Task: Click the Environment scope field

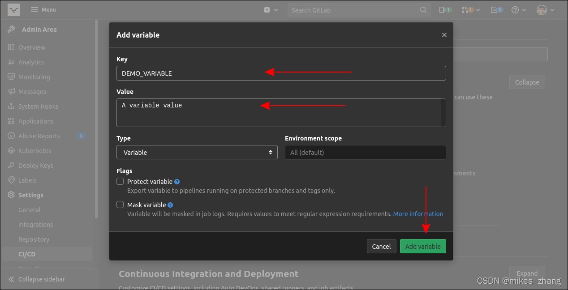Action: click(x=366, y=152)
